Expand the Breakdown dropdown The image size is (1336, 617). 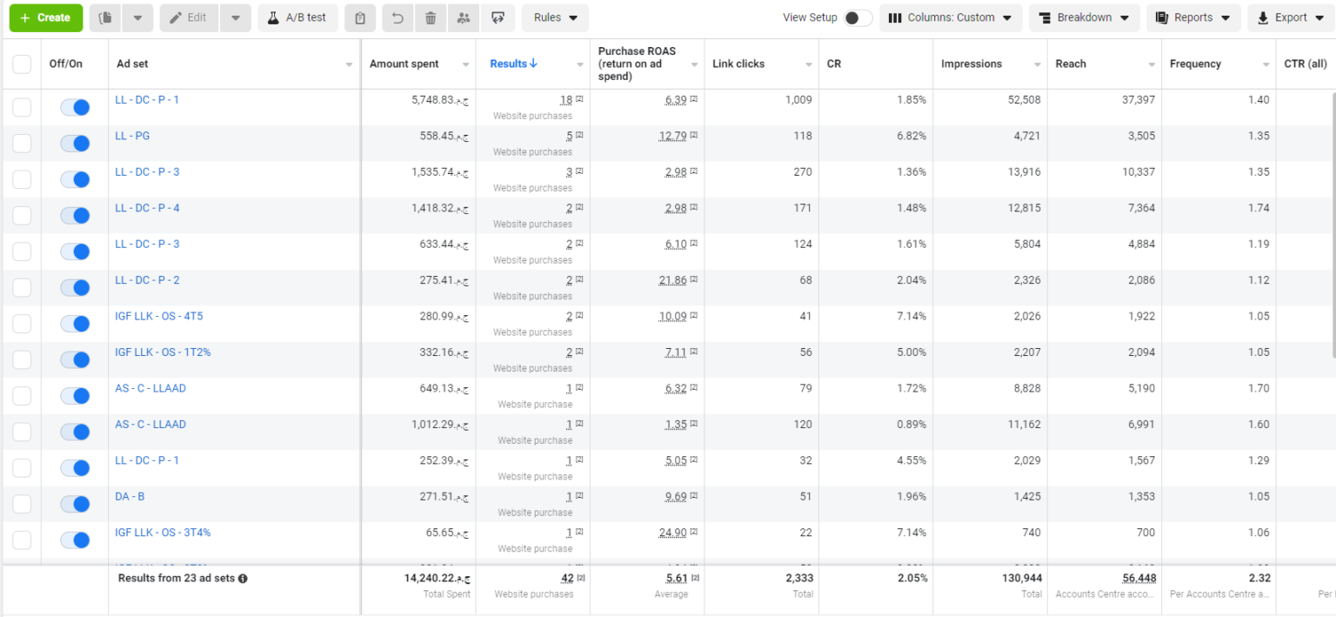pos(1084,18)
